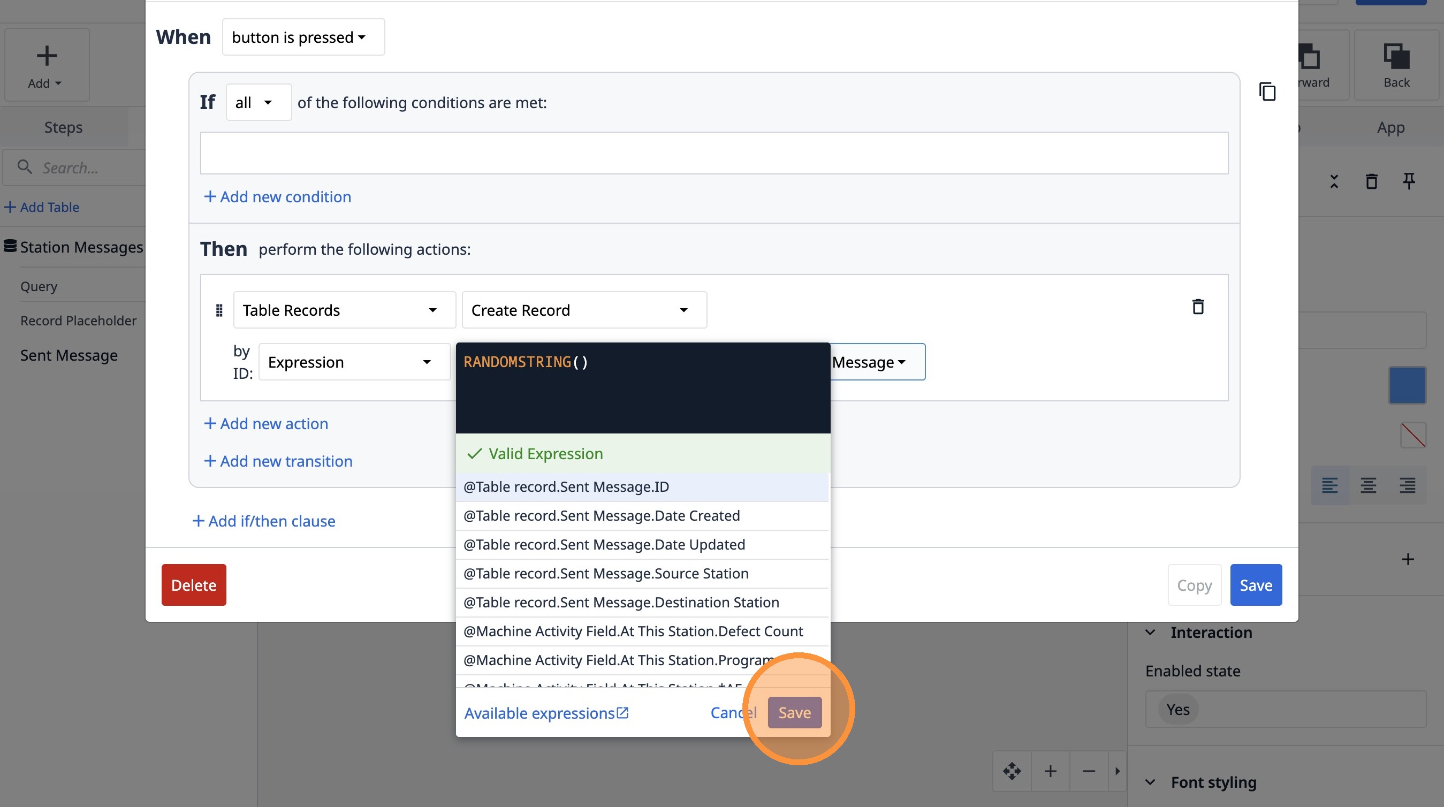
Task: Select left text alignment option
Action: 1329,485
